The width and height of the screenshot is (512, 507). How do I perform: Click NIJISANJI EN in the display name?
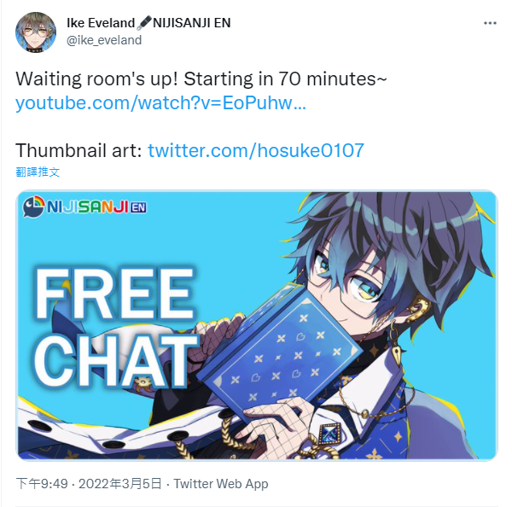192,23
